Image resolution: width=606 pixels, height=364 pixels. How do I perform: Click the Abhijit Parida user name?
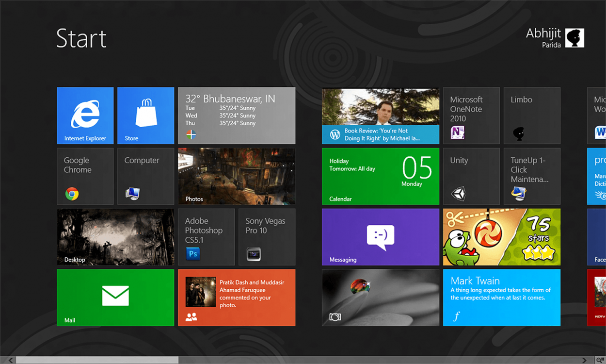coord(543,38)
